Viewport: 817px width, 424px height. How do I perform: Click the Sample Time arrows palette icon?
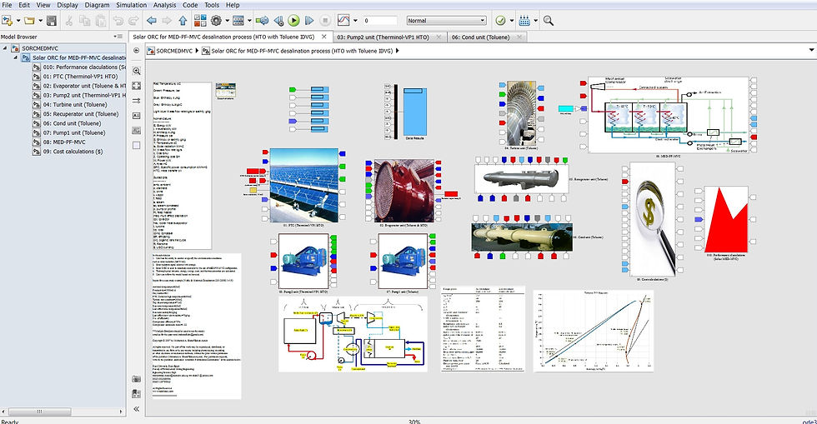pos(137,101)
